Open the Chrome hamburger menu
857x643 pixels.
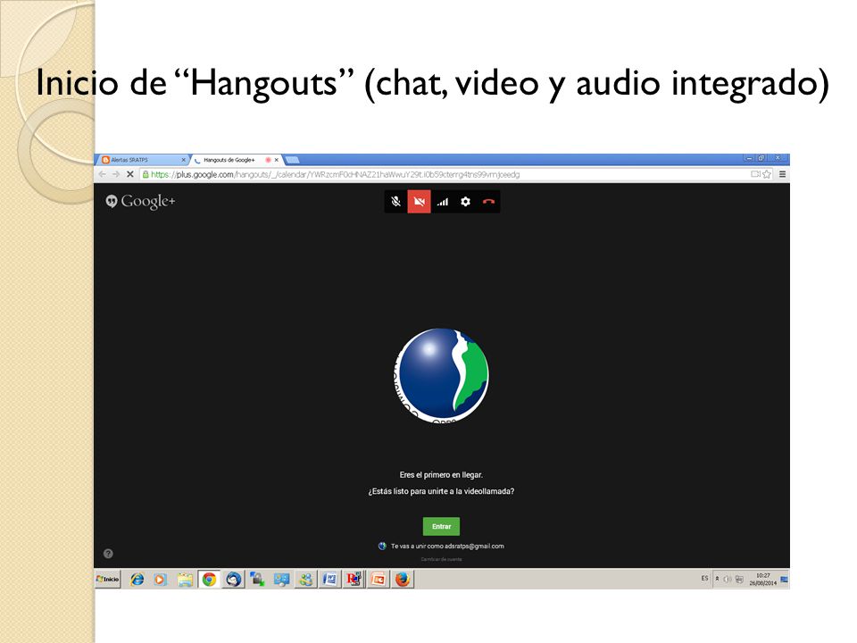pos(782,174)
